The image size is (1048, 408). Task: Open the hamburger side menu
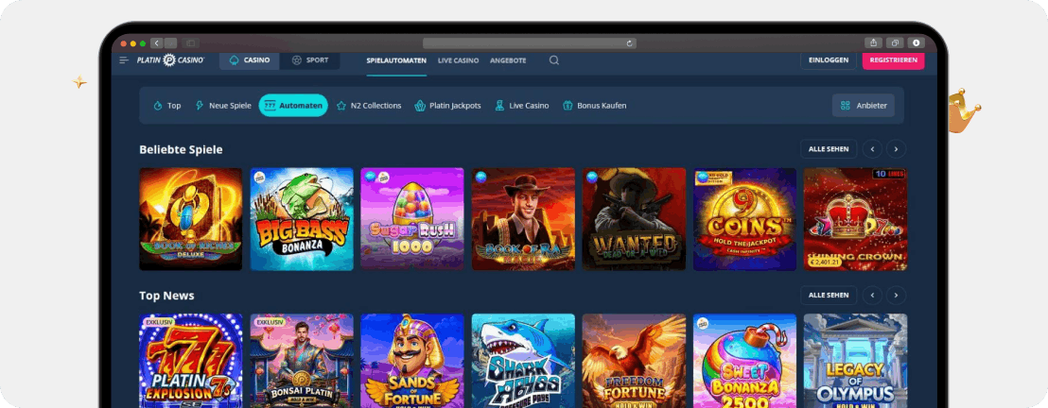(x=124, y=60)
